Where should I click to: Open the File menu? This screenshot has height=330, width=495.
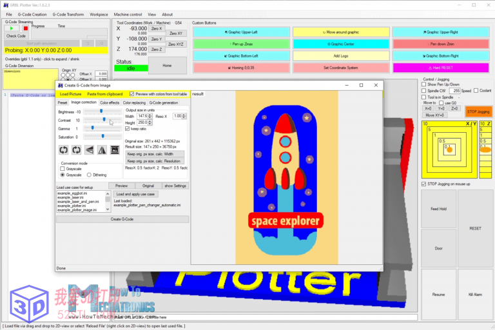[9, 15]
